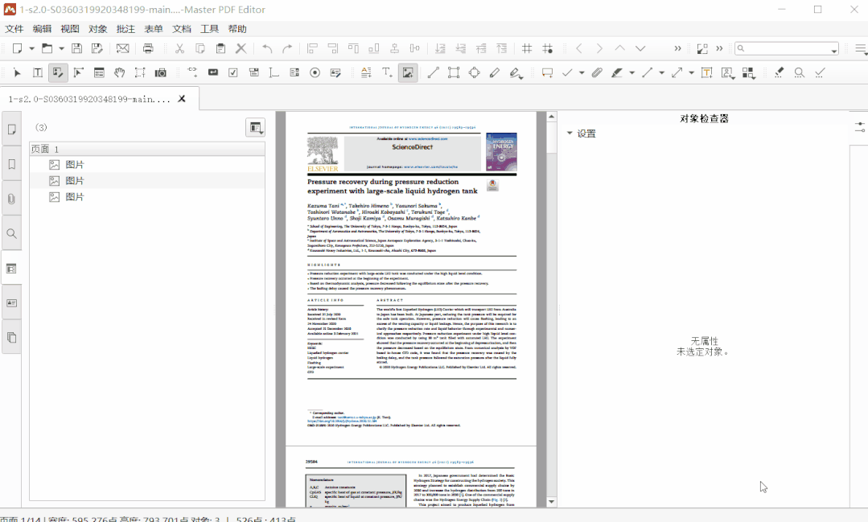Click the Send by email envelope icon
This screenshot has height=522, width=868.
click(122, 48)
